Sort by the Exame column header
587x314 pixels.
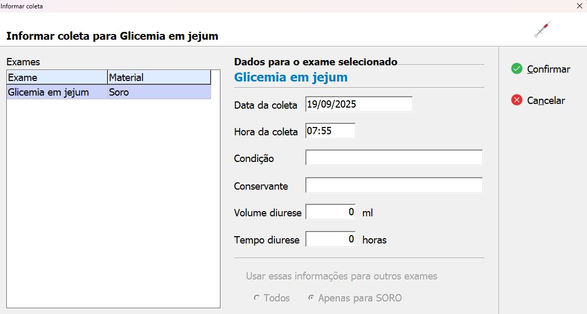(57, 77)
